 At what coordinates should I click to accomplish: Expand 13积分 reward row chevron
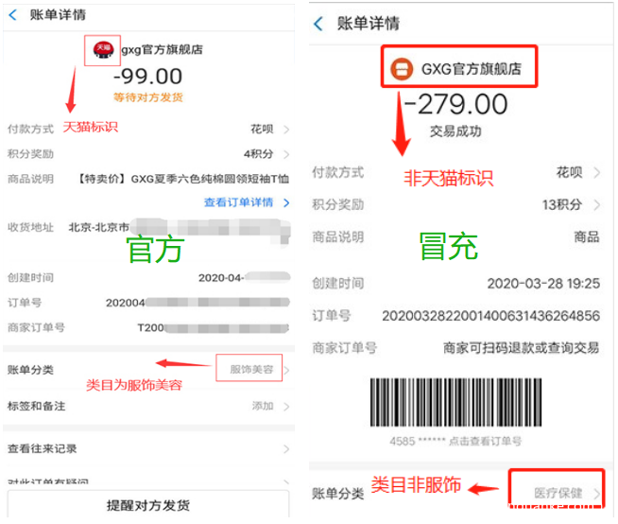(x=597, y=205)
